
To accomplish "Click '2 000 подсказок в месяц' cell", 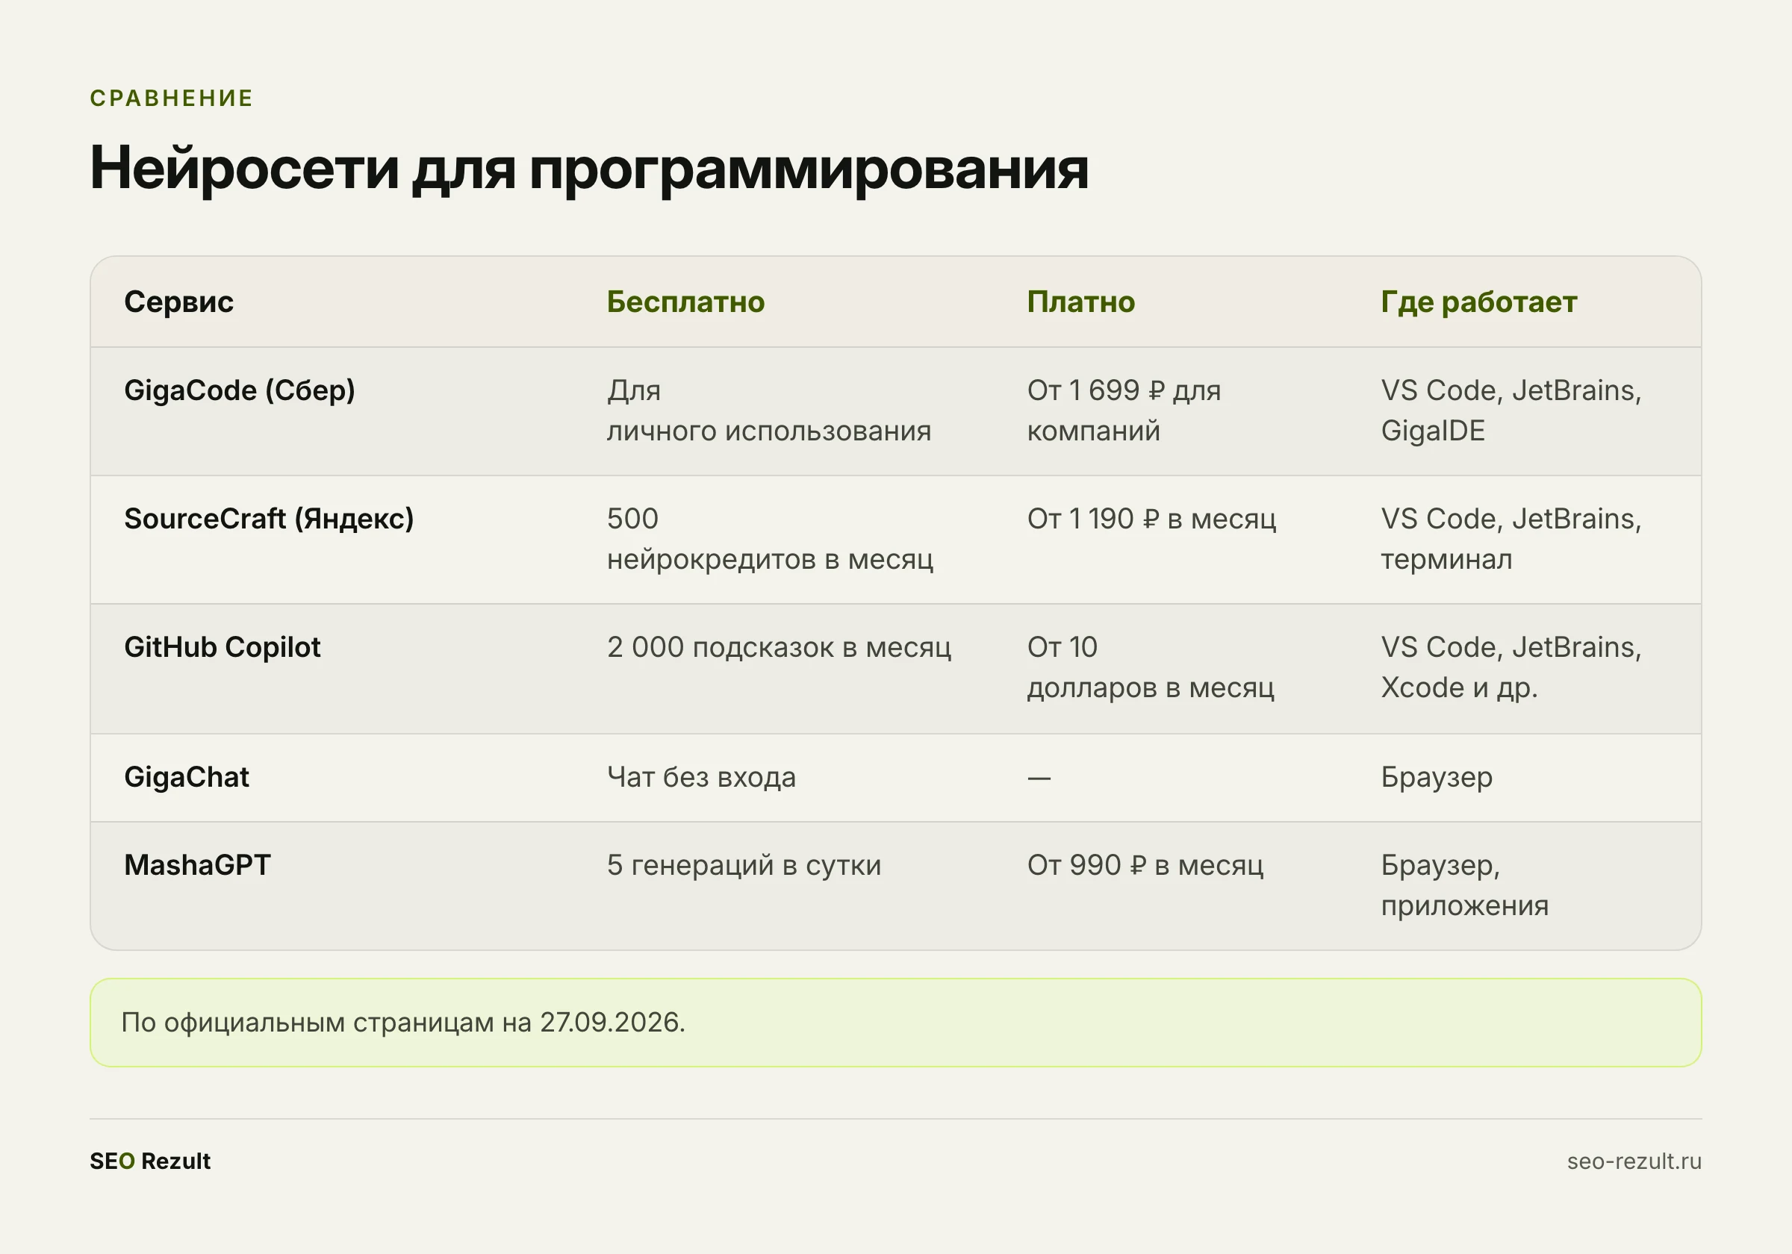I will tap(779, 647).
